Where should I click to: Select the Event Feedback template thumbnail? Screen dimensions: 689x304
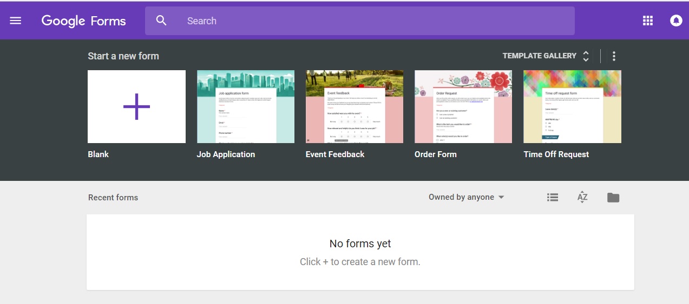tap(355, 106)
